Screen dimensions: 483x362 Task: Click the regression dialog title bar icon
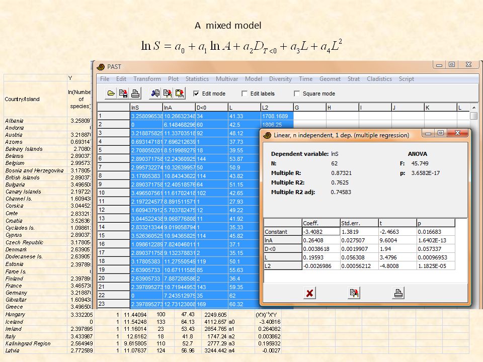(x=267, y=135)
